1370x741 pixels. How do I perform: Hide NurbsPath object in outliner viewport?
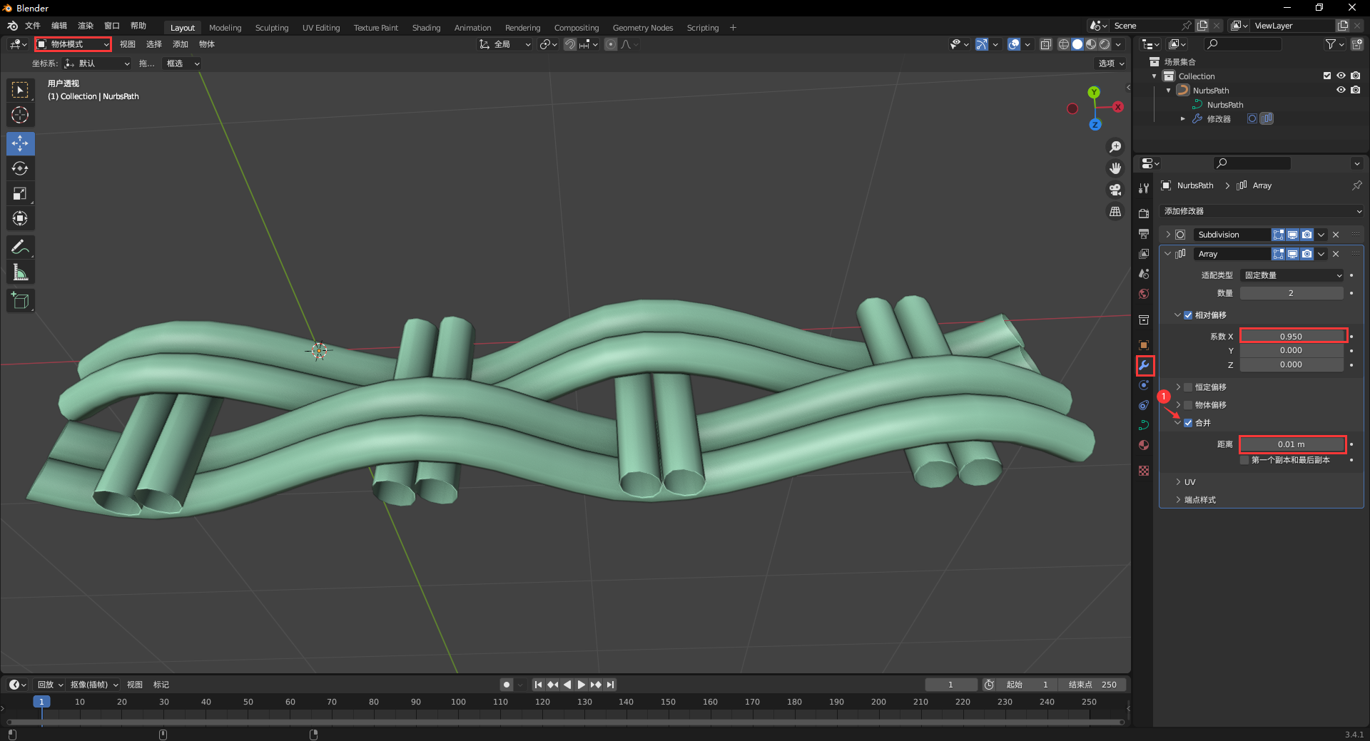[1341, 91]
